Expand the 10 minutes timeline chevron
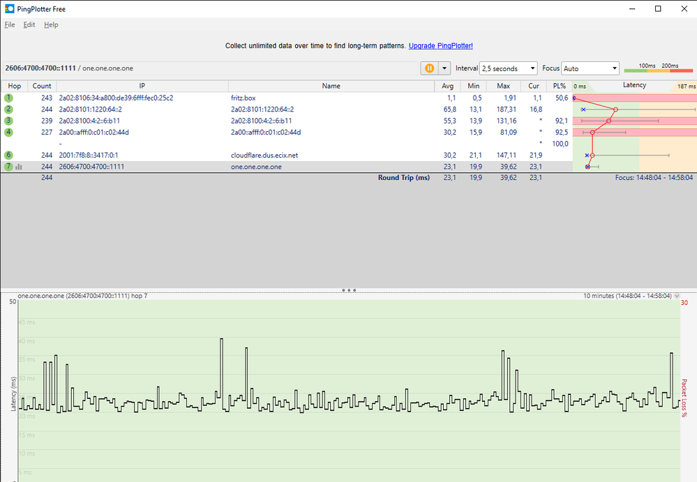This screenshot has height=482, width=697. tap(677, 296)
